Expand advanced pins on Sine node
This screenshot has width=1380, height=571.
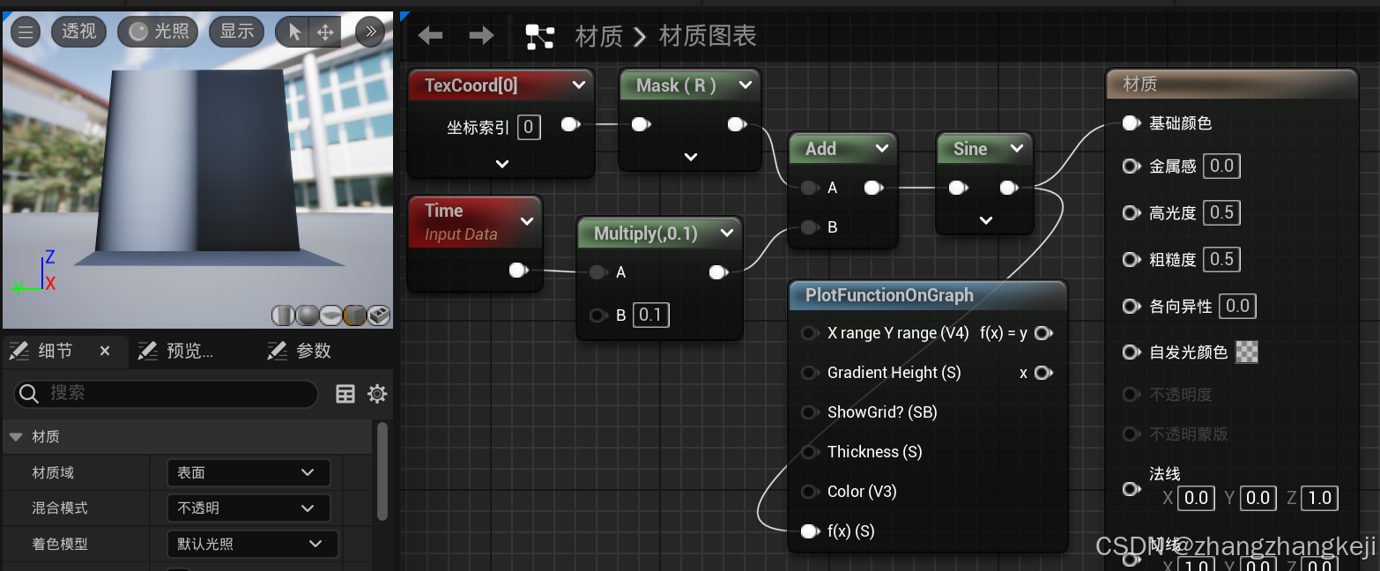(x=986, y=219)
